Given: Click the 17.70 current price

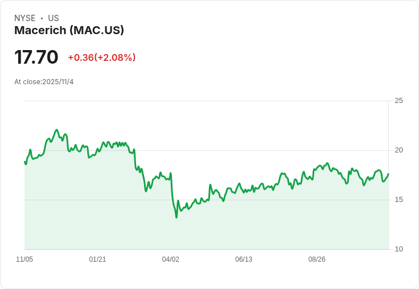Looking at the screenshot, I should pos(36,57).
